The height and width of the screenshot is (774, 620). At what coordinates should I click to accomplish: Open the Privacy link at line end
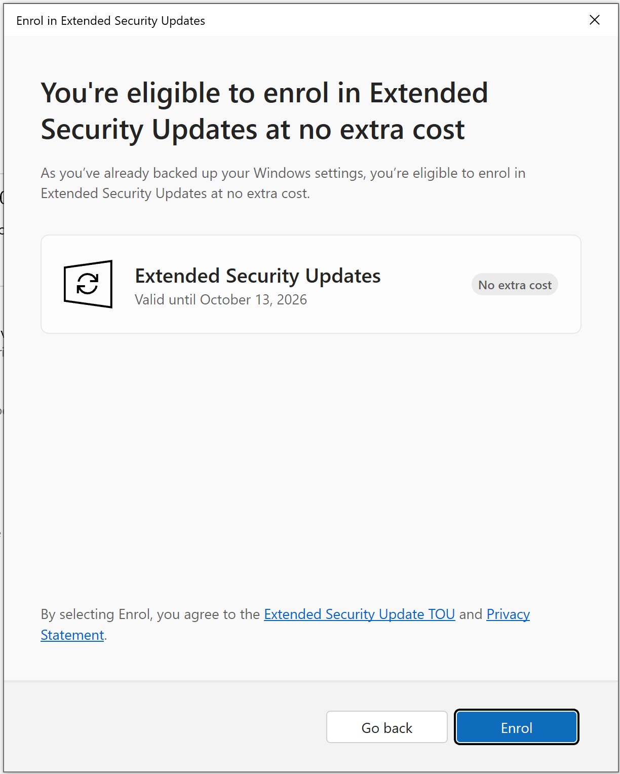(508, 614)
